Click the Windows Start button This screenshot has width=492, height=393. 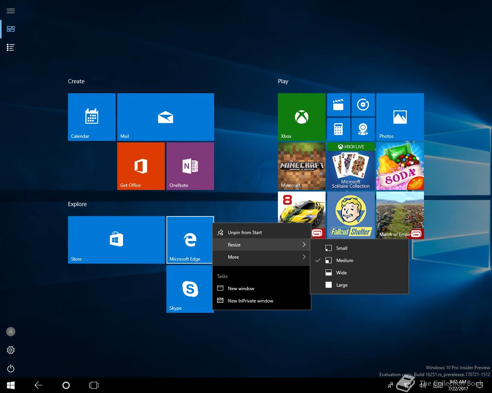point(11,385)
